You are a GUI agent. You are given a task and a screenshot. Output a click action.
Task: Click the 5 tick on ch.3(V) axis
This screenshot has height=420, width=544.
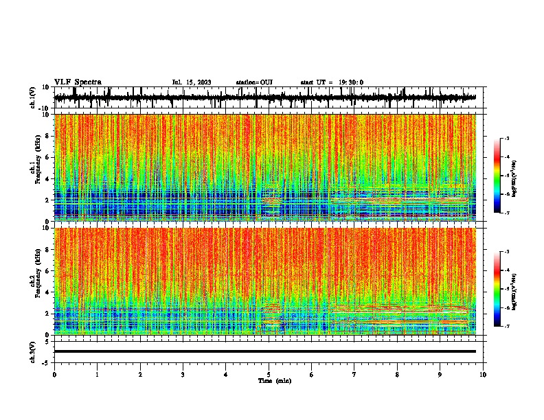click(x=48, y=342)
